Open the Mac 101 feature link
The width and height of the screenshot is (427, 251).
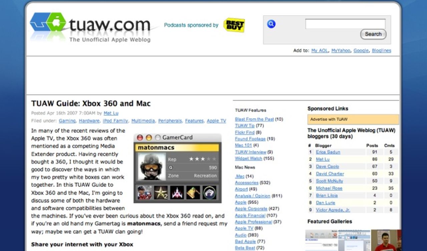click(x=243, y=145)
